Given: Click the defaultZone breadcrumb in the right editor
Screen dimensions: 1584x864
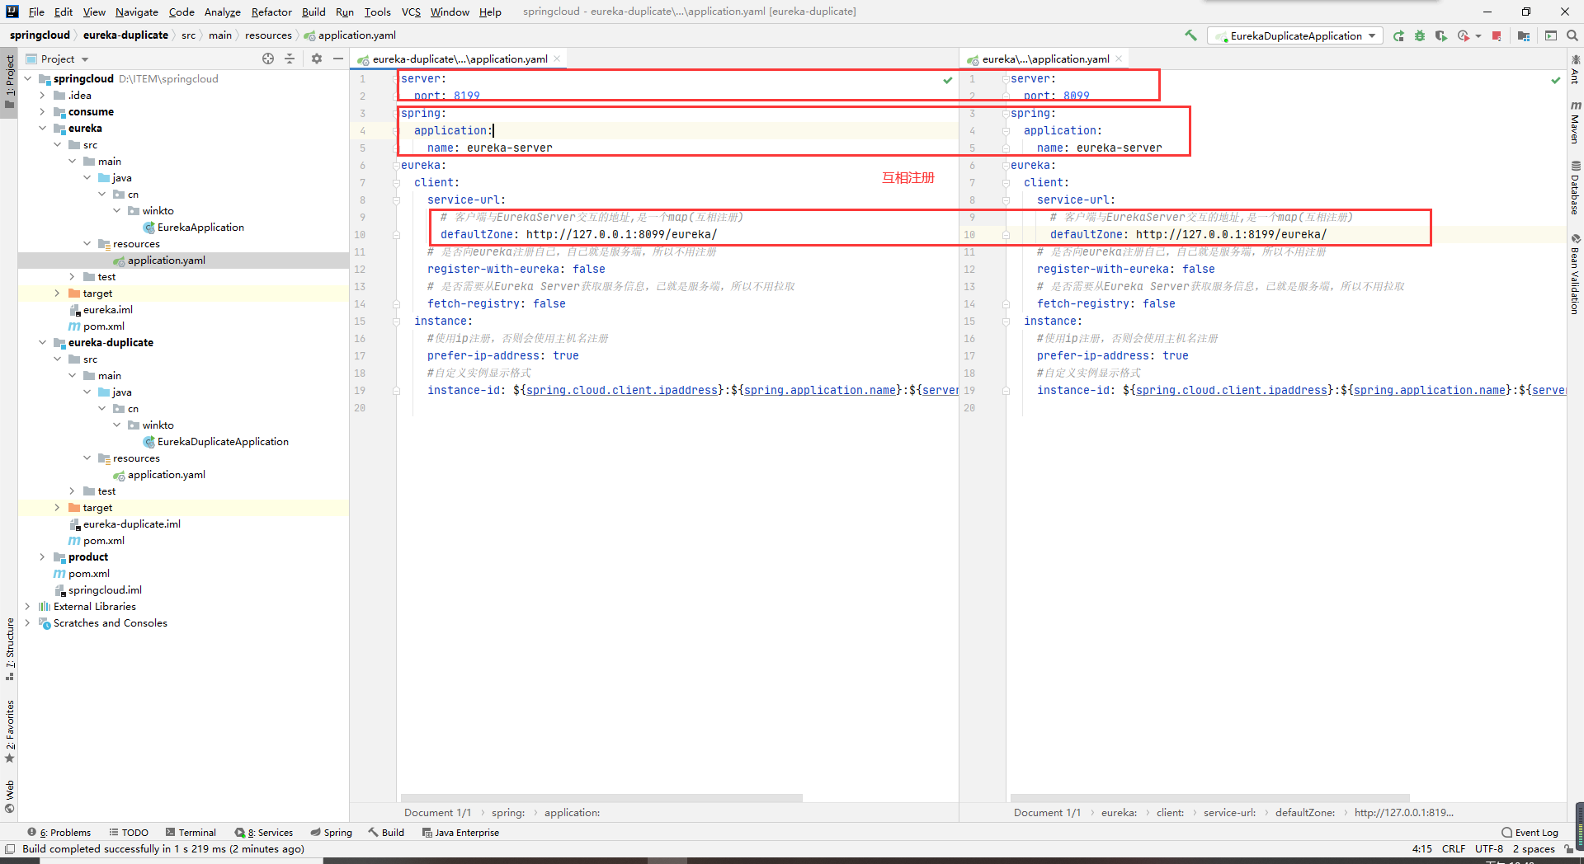Looking at the screenshot, I should tap(1304, 813).
